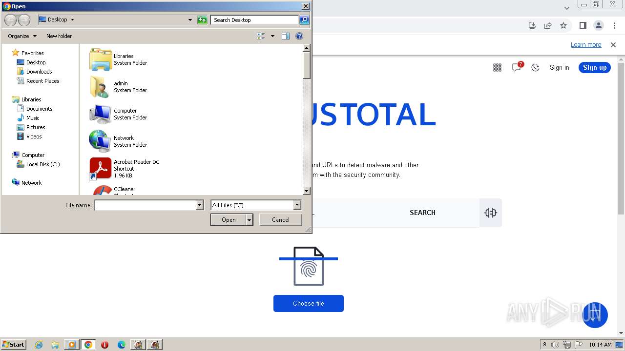The width and height of the screenshot is (625, 351).
Task: Select the Computer system folder icon
Action: pos(101,114)
